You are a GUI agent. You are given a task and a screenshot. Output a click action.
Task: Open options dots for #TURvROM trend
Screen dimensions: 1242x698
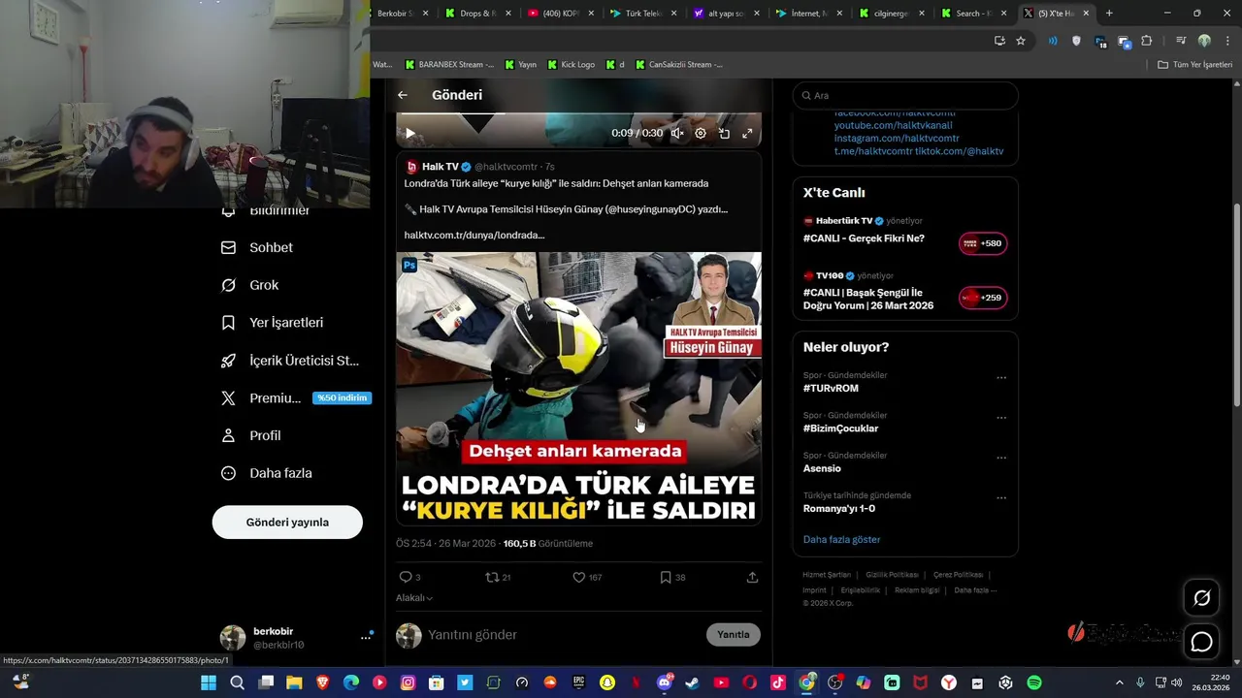[x=1001, y=378]
